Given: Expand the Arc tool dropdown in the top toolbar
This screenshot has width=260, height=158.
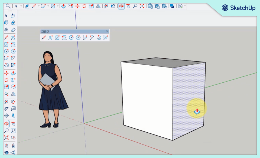Looking at the screenshot, I should [48, 6].
